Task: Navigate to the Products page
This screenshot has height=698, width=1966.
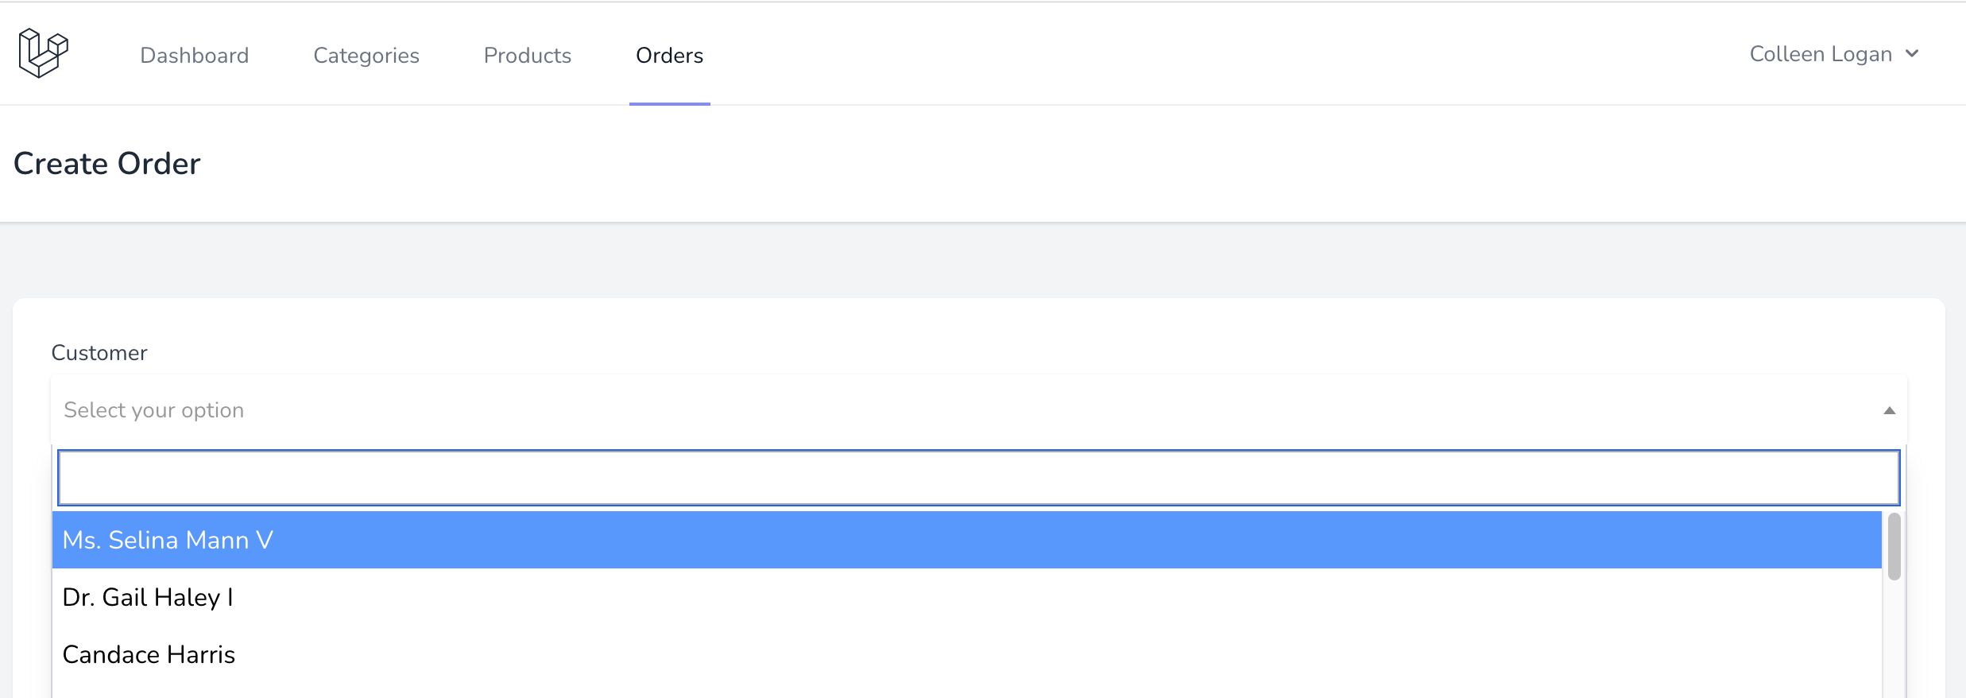Action: [528, 55]
